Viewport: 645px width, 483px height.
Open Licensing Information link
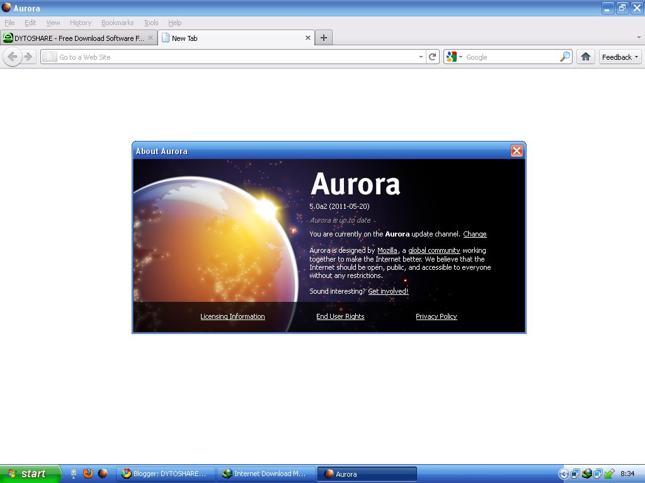pos(232,316)
